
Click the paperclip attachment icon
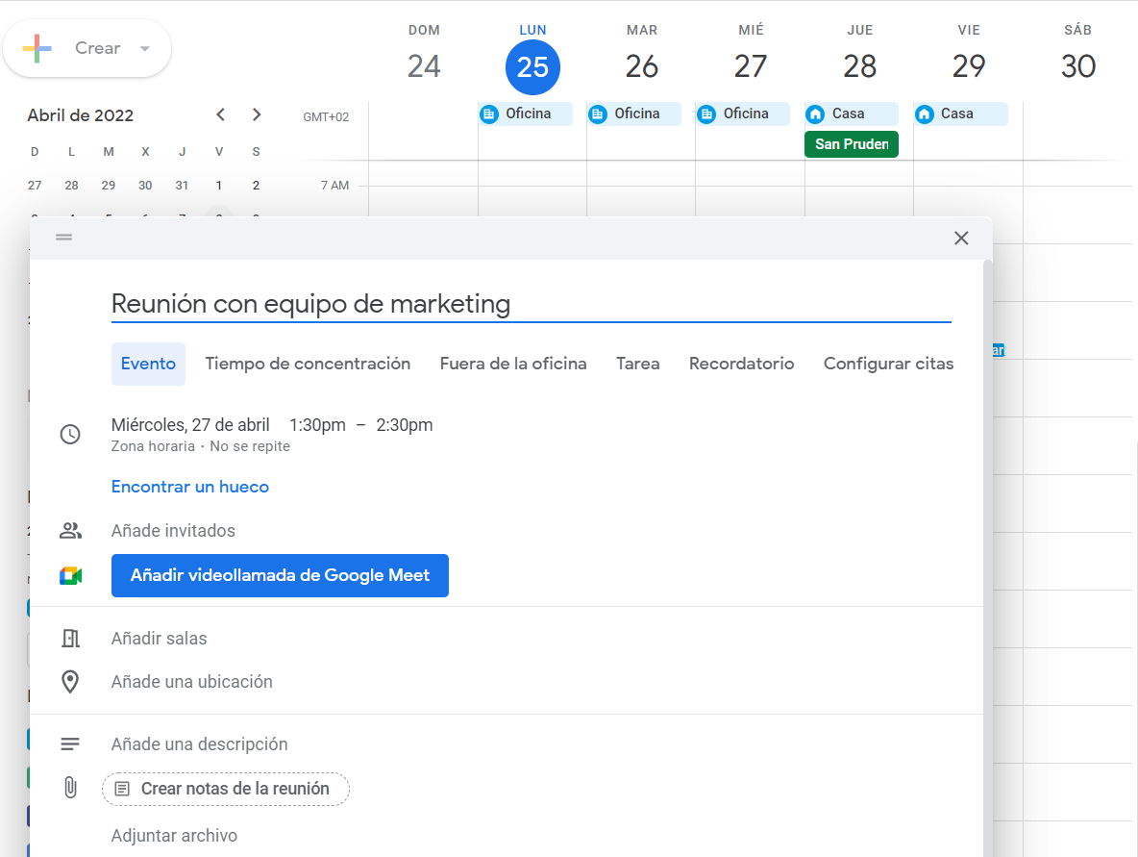click(70, 789)
